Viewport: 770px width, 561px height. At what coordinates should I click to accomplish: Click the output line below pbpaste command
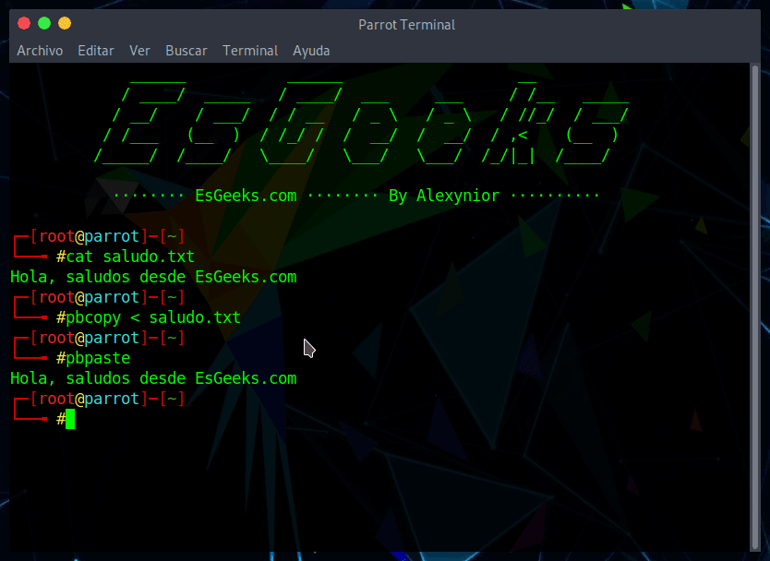(153, 378)
